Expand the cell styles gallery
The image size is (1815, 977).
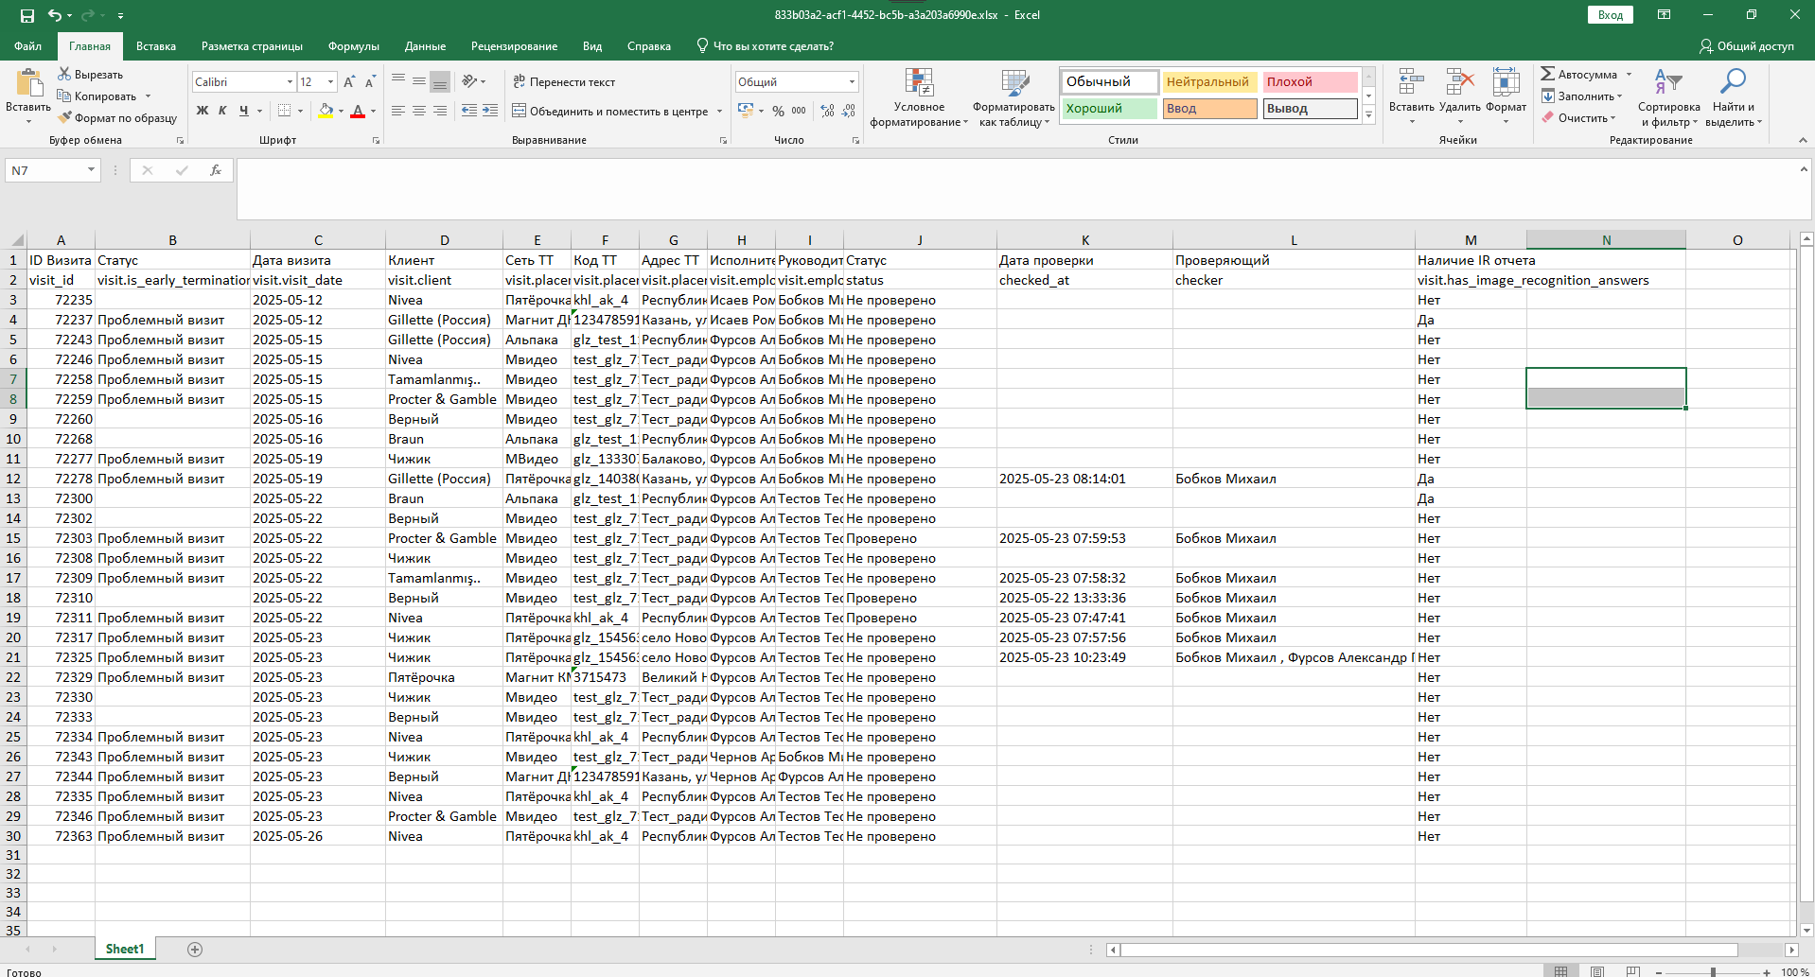pyautogui.click(x=1368, y=114)
